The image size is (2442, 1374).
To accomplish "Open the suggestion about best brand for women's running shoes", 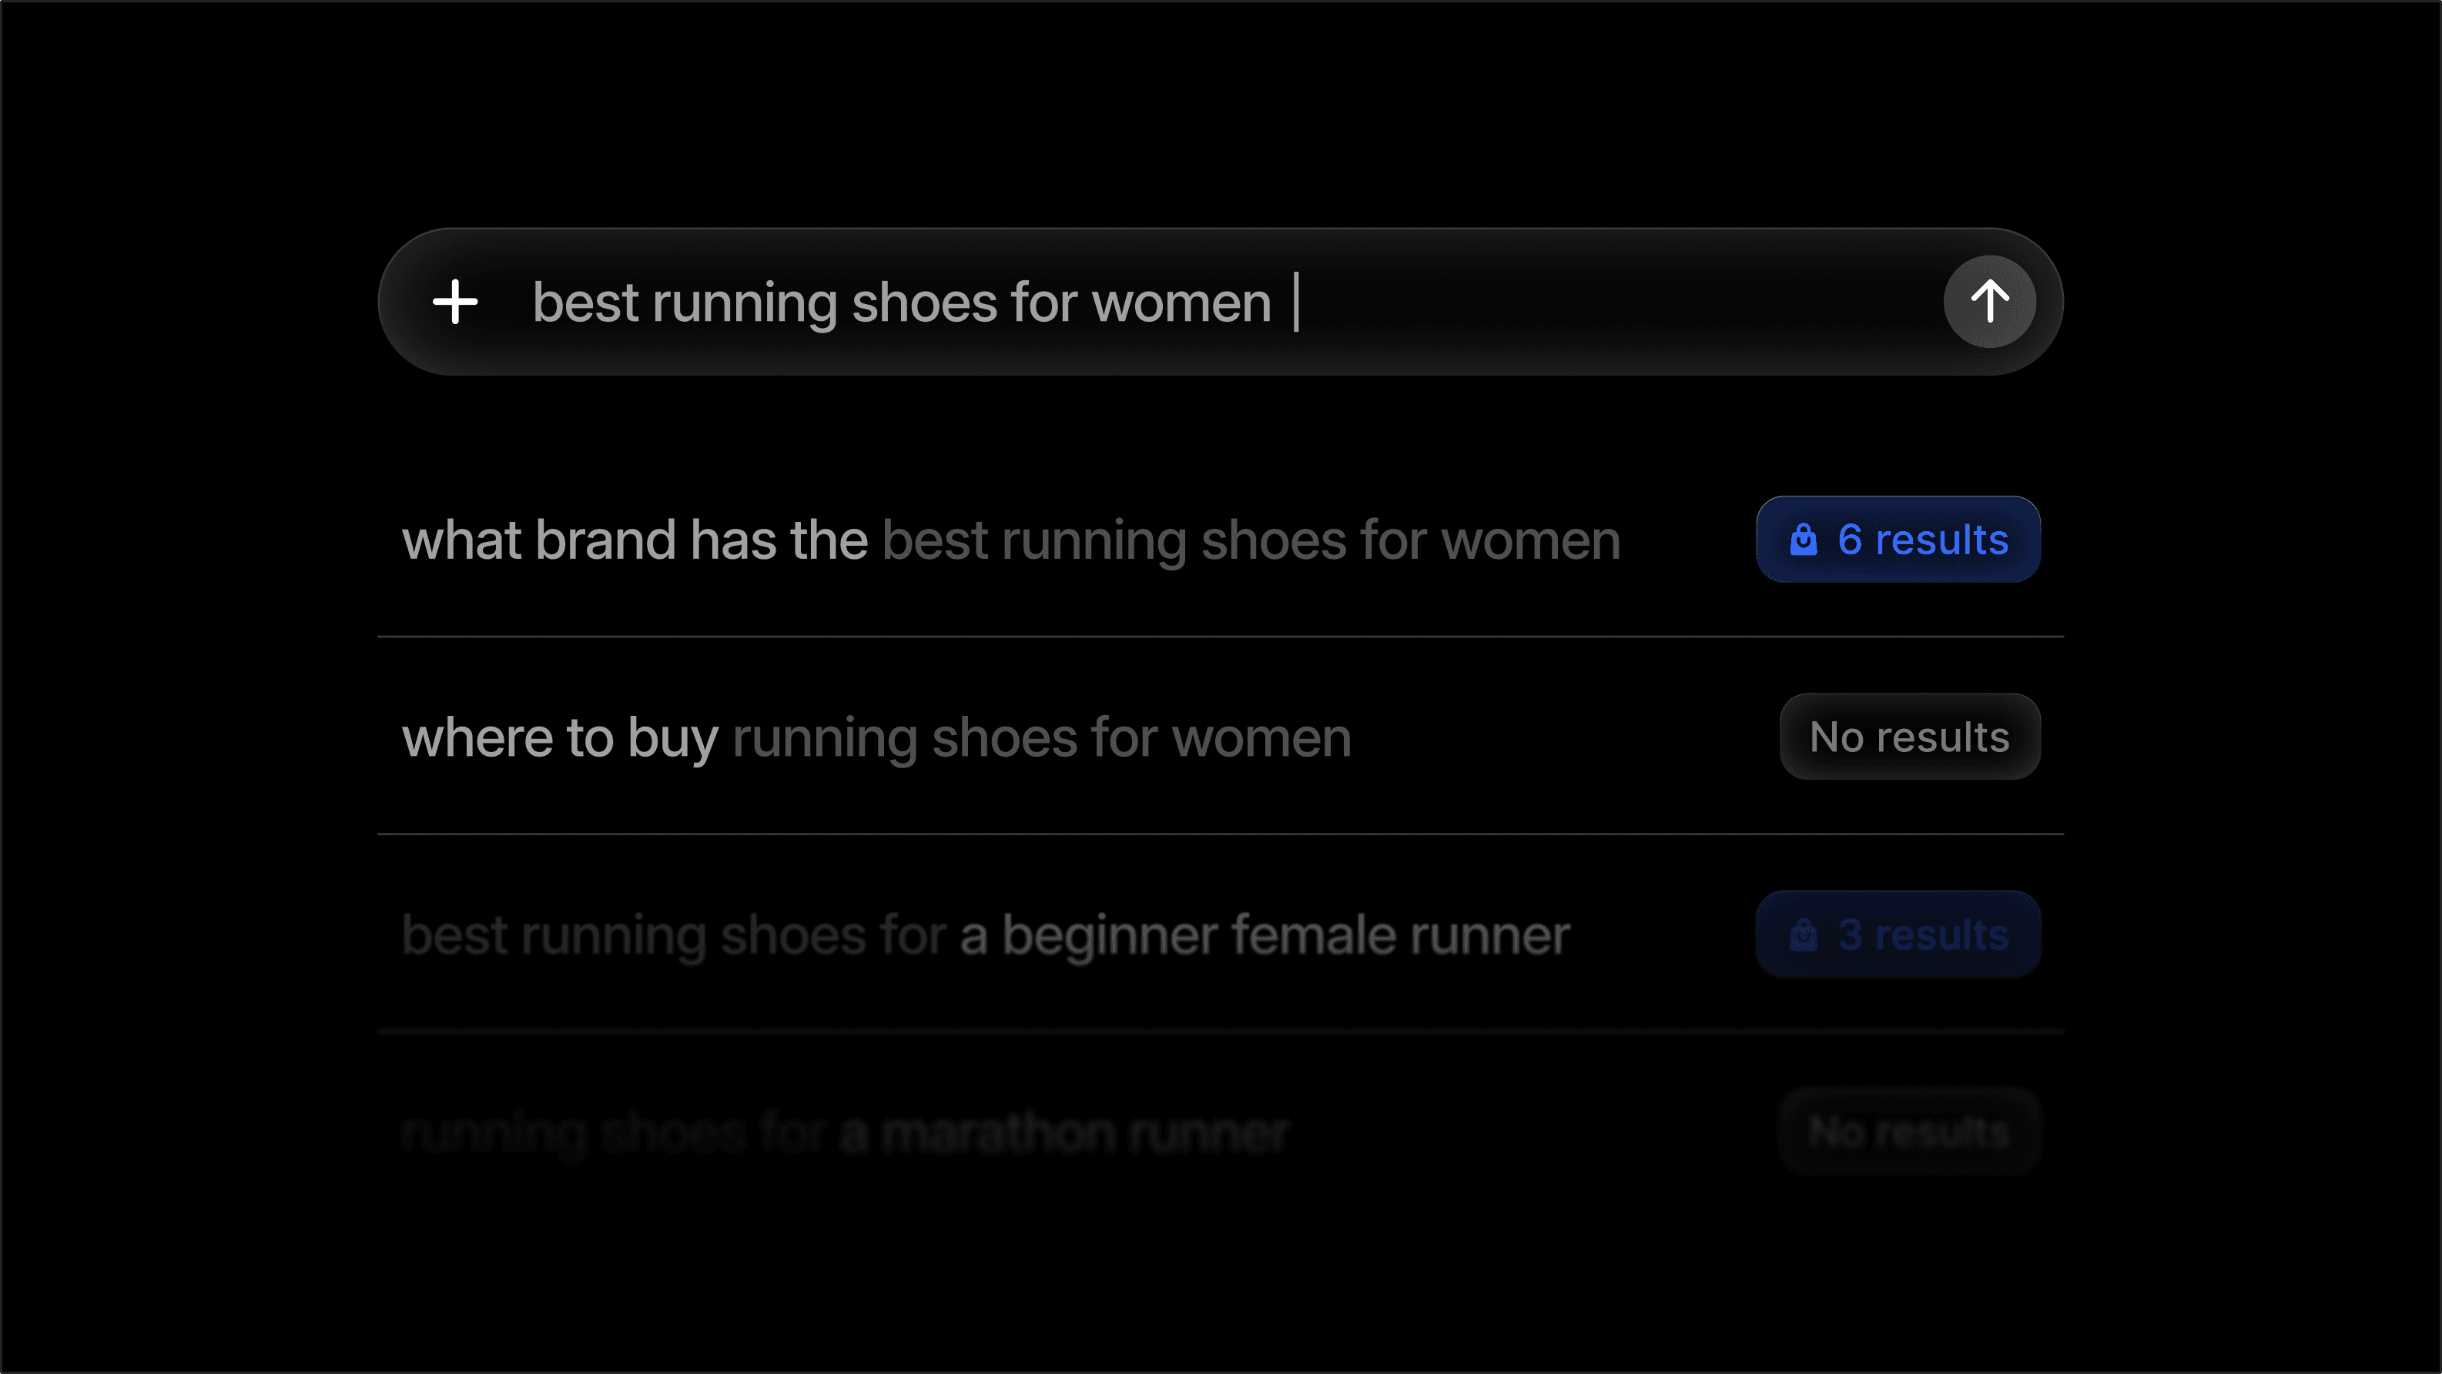I will 1010,539.
